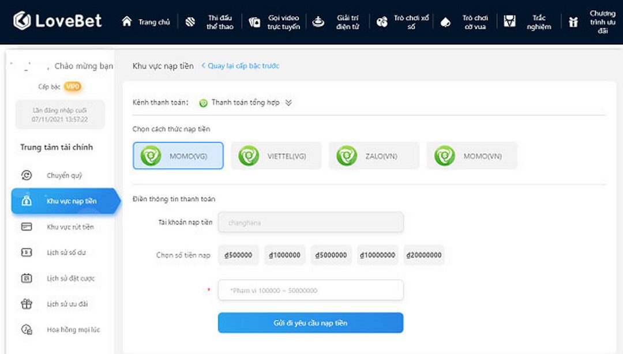Choose MOMO(VN) payment option
This screenshot has height=354, width=623.
coord(472,156)
